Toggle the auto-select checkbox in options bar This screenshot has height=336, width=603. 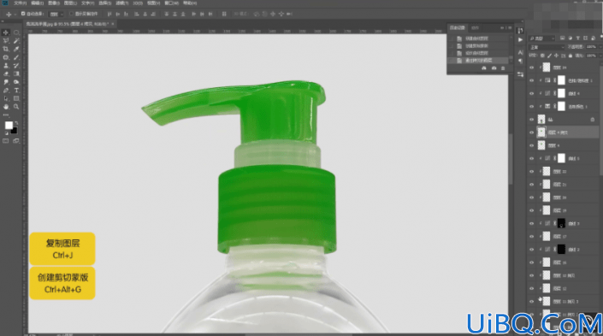click(x=23, y=14)
